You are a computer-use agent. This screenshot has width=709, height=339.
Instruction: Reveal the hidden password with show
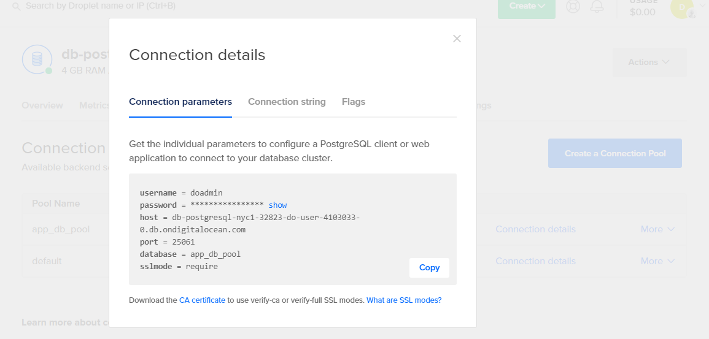(x=277, y=205)
